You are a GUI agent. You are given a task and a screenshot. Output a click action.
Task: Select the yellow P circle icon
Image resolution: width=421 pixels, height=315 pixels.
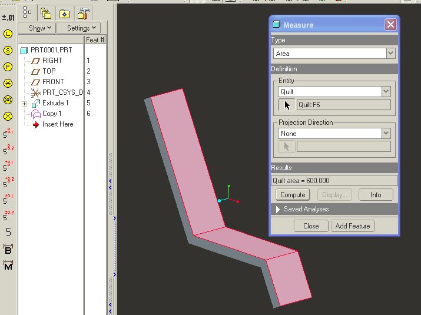coord(8,67)
